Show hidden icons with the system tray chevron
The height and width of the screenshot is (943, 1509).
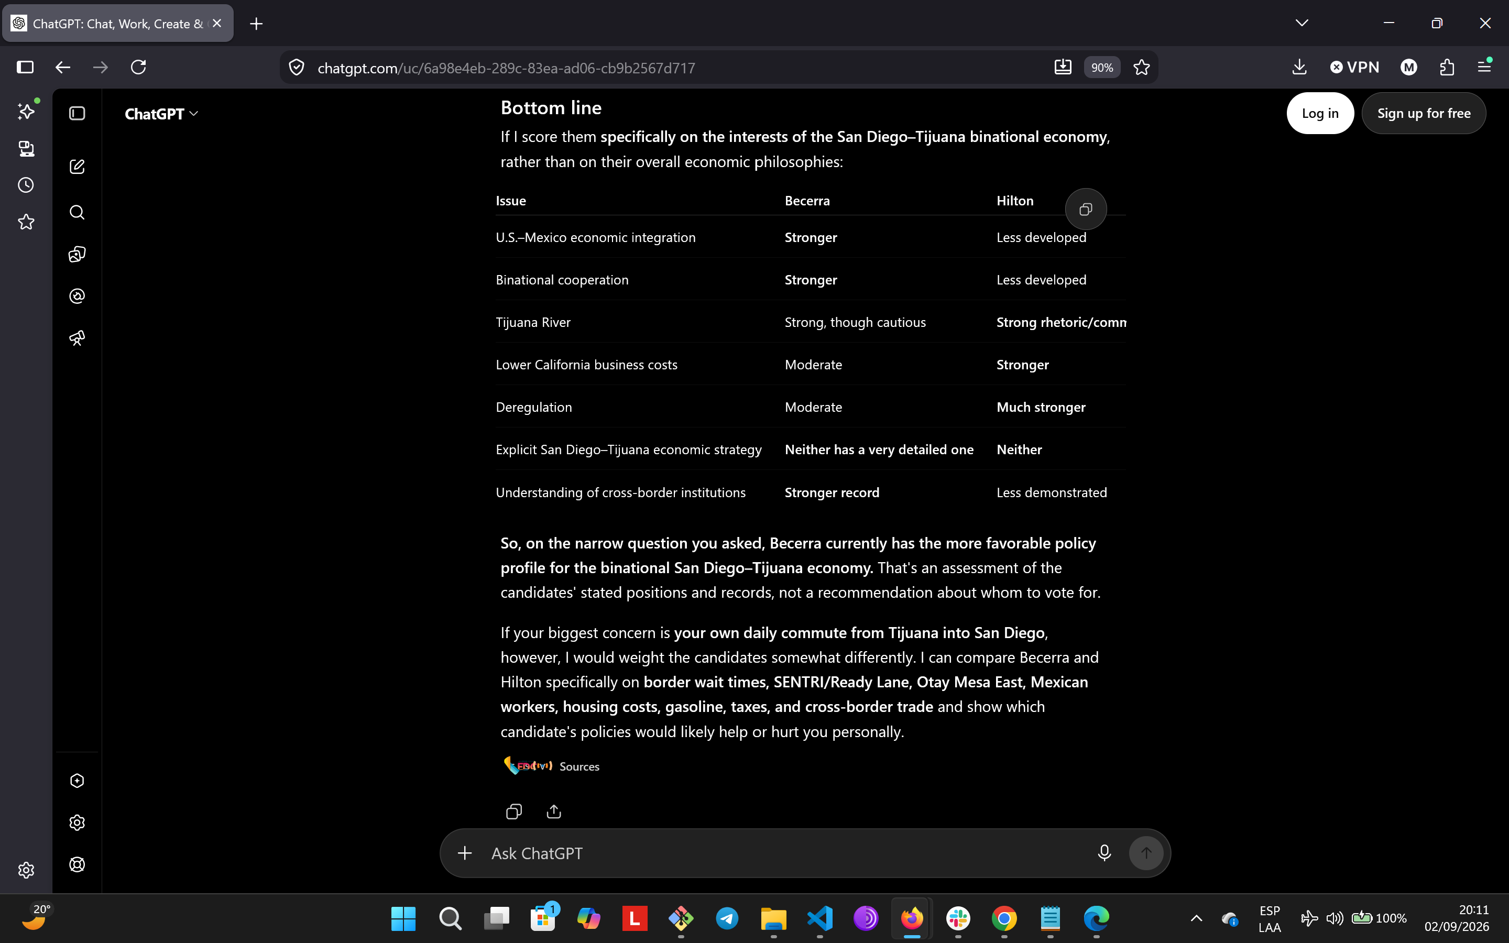[x=1197, y=918]
